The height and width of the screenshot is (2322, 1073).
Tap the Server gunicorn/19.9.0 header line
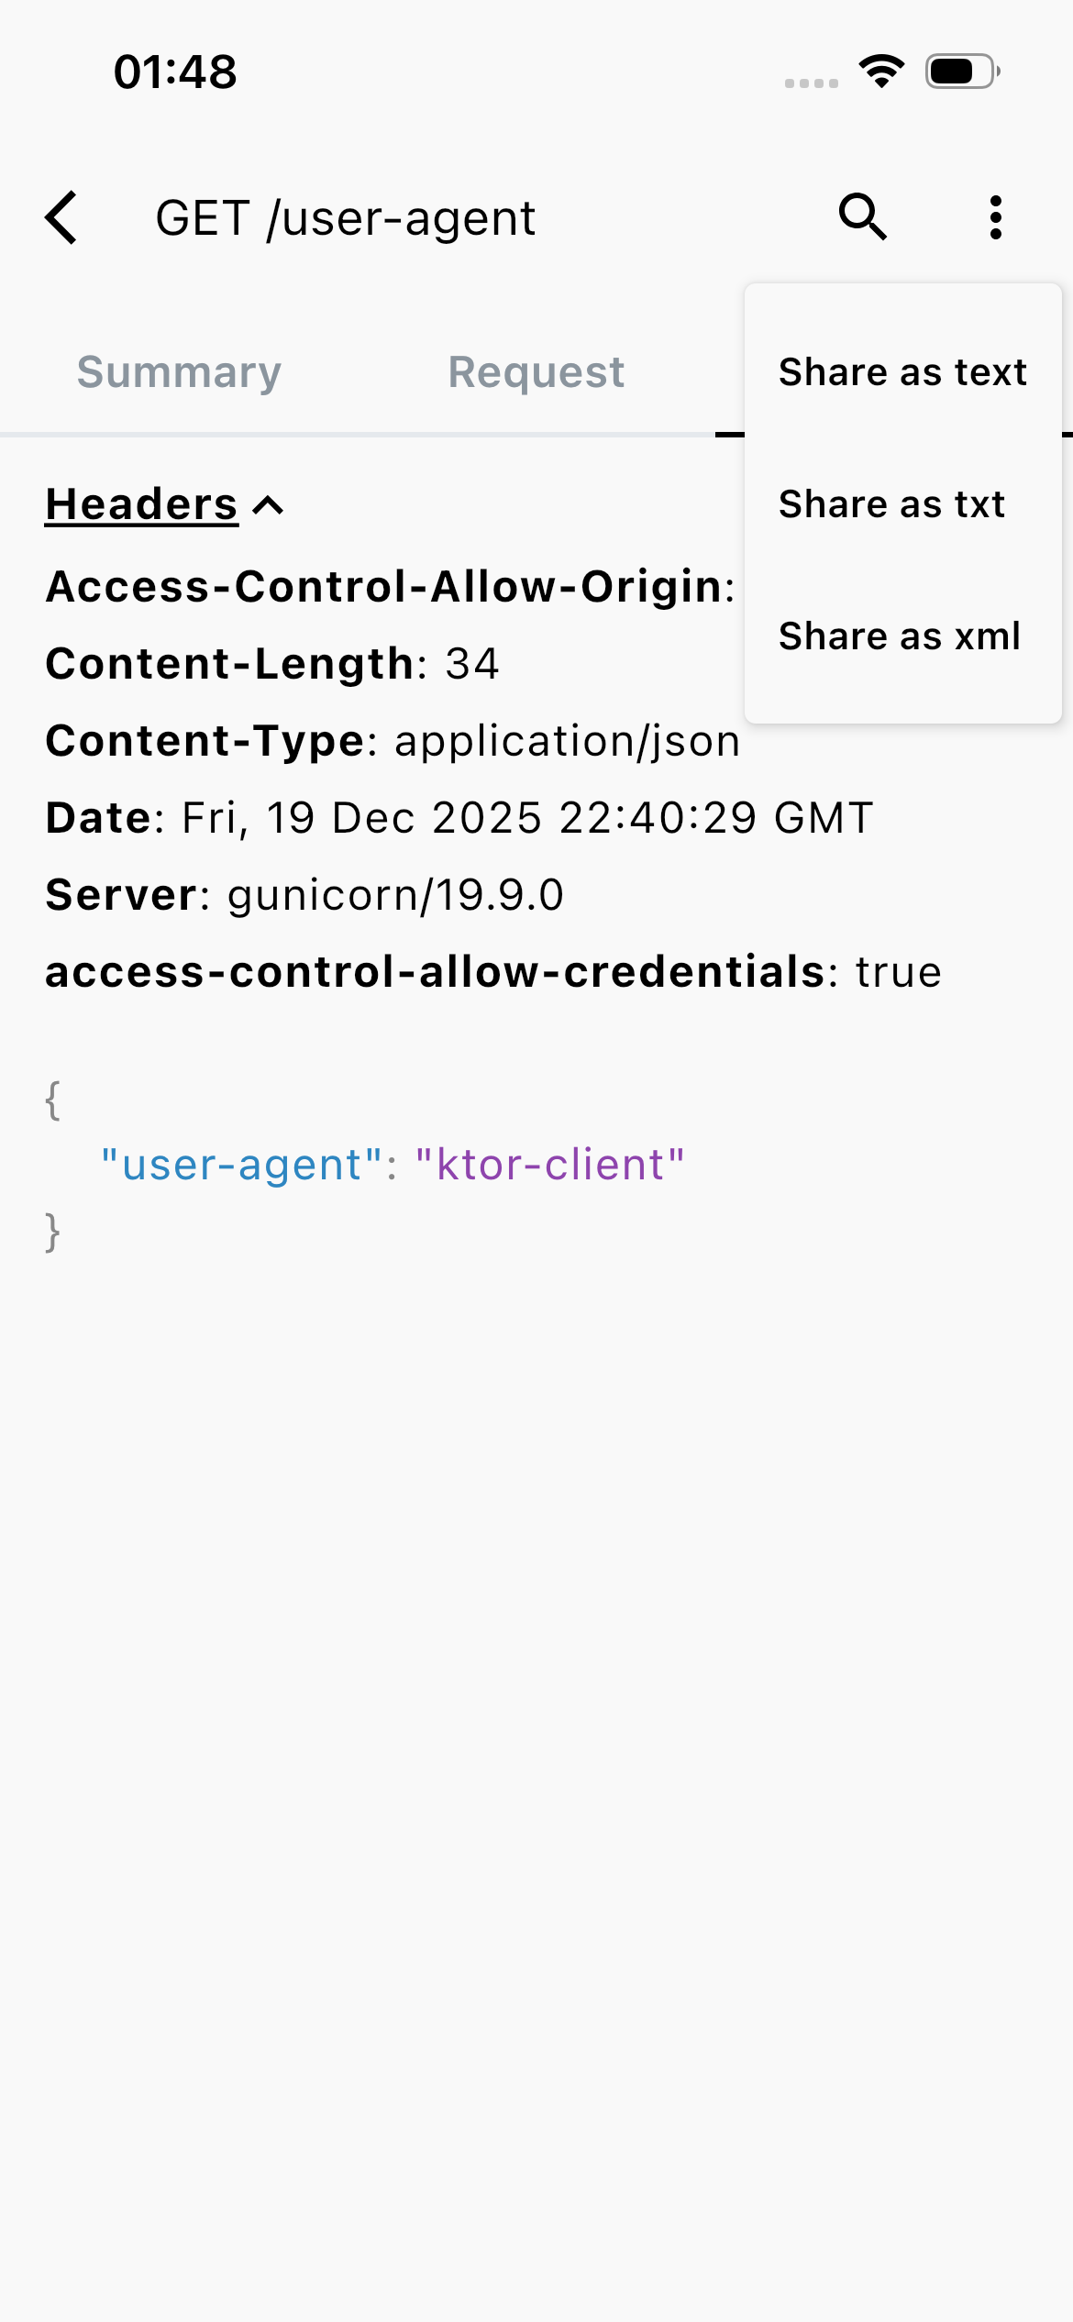(303, 894)
